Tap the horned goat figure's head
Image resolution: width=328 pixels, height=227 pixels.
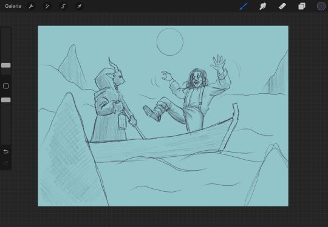click(116, 76)
